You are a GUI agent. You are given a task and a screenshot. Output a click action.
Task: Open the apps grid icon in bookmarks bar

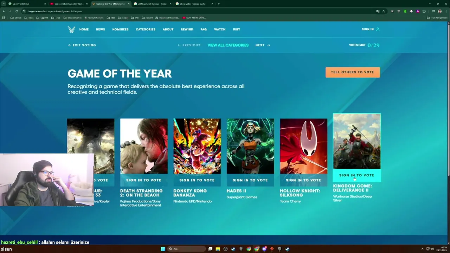[x=4, y=18]
